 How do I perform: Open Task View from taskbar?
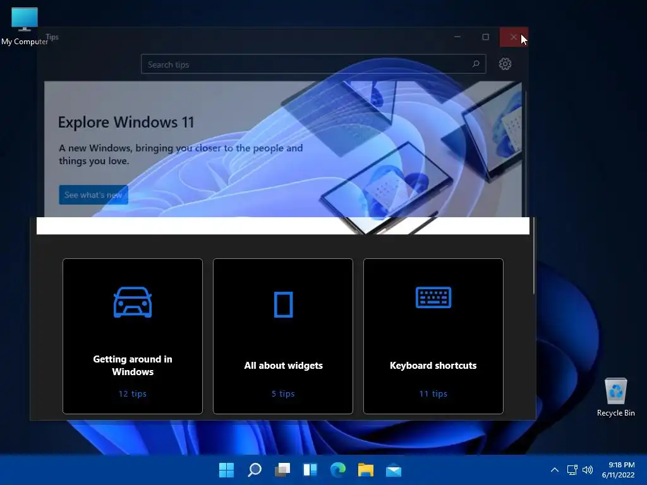point(282,470)
